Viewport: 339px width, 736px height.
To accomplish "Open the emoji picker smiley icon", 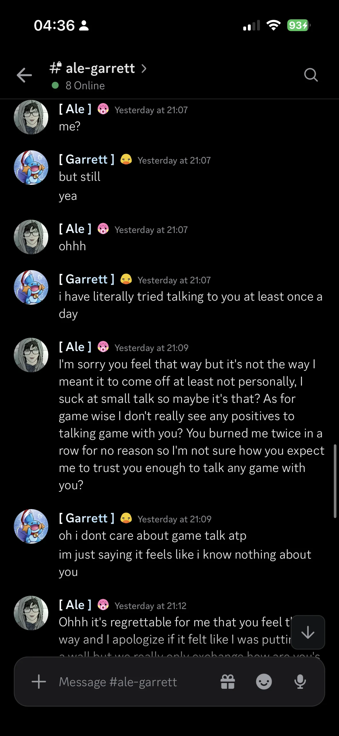I will (264, 682).
